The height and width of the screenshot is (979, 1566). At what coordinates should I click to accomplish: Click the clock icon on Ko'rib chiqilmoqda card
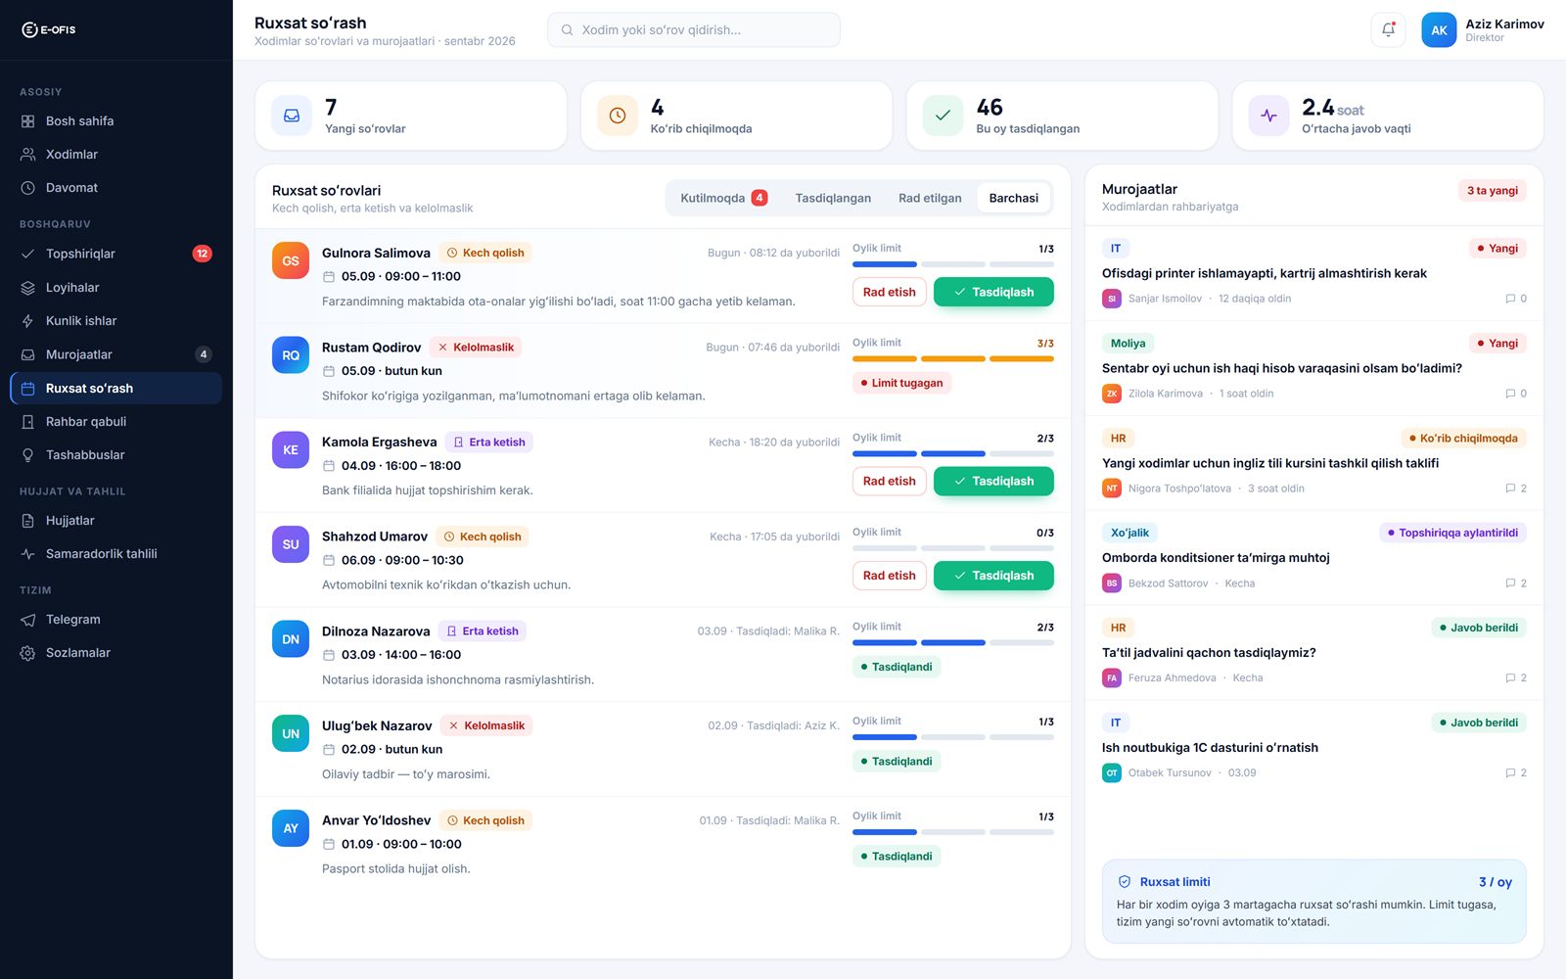coord(618,116)
